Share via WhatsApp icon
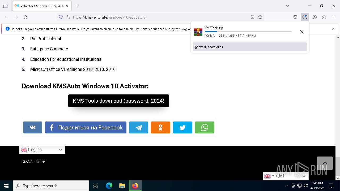Viewport: 340px width, 191px height. pos(205,127)
